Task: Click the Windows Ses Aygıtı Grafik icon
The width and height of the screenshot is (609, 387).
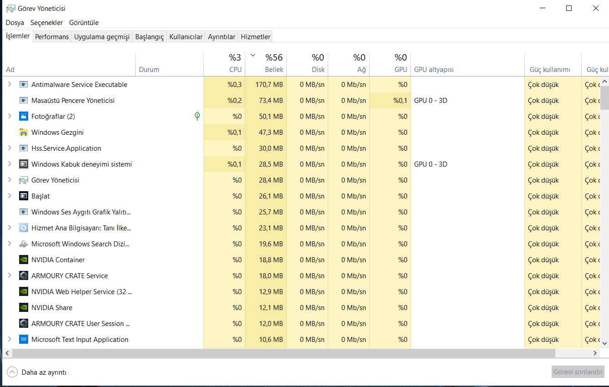Action: pos(24,212)
